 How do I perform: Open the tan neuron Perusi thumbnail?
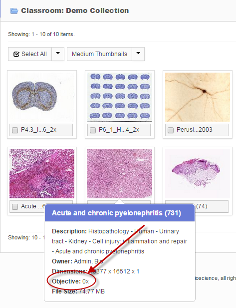click(x=198, y=97)
